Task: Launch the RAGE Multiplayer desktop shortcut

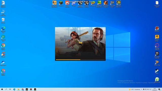Action: [x=80, y=4]
